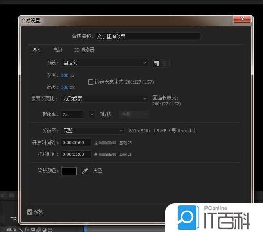Click the 画面长宽比 value 200:127 (1.57)
This screenshot has height=232, width=263.
(166, 104)
